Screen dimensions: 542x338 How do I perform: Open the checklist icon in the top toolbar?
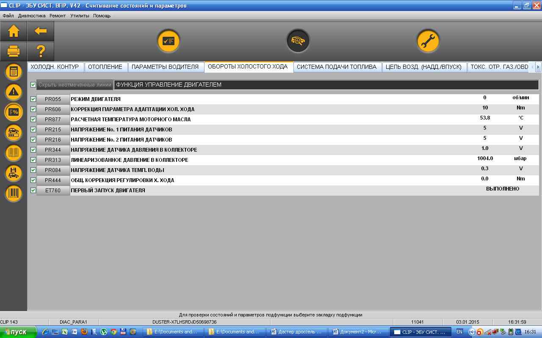[x=169, y=41]
